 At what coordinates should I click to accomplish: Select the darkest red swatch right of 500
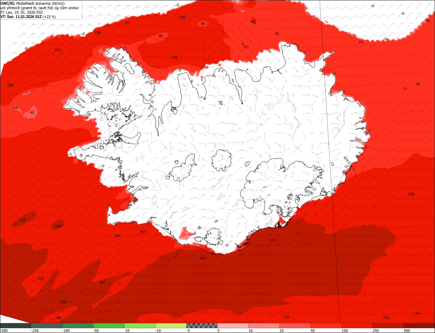pos(419,326)
